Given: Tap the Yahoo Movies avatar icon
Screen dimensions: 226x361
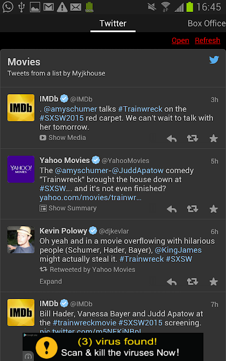Looking at the screenshot, I should tap(21, 169).
